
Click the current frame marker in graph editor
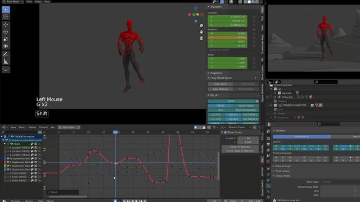(115, 132)
